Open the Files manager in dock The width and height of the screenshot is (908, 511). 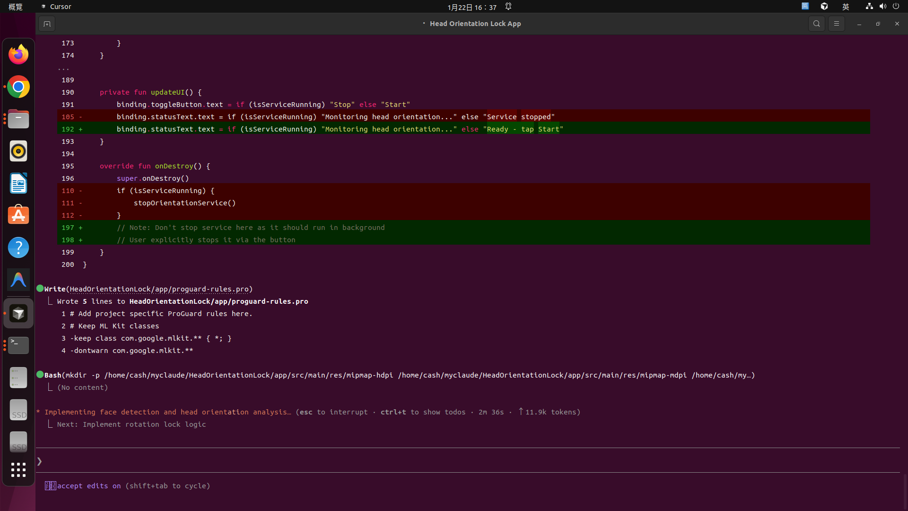18,119
